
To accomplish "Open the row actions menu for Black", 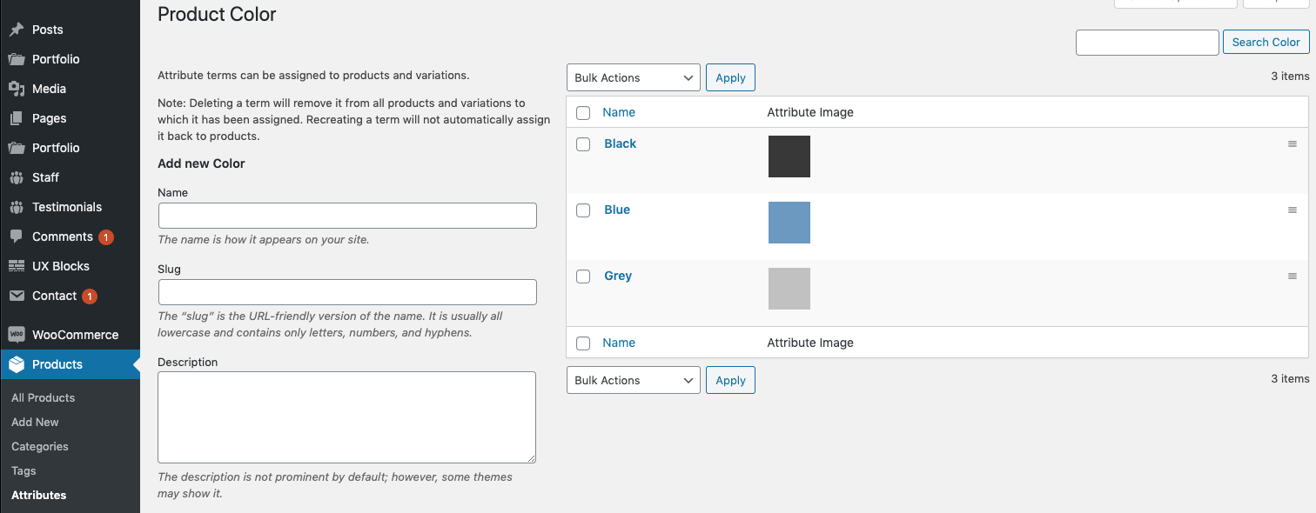I will coord(1292,143).
